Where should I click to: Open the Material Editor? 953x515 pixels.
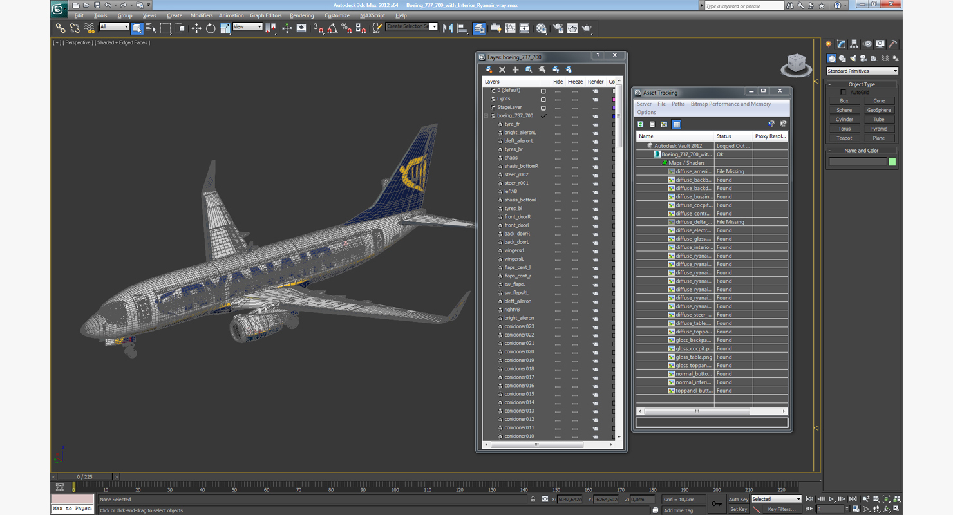pos(542,28)
